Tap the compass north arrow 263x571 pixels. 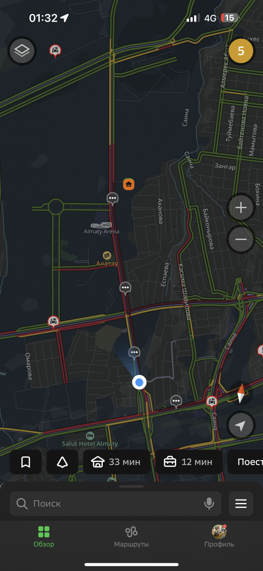pyautogui.click(x=241, y=393)
